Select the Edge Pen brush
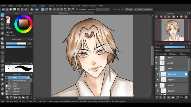This screenshot has height=107, width=191. pos(17,89)
